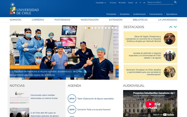Open Funcionarias/os profile link

point(156,14)
